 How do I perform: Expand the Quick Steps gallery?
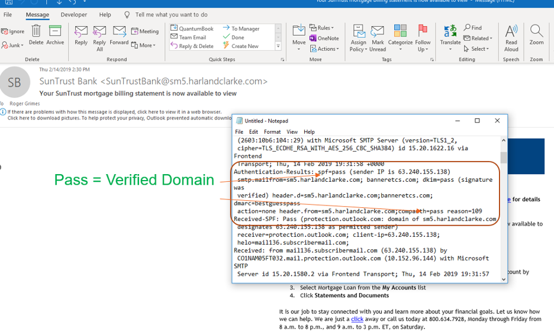point(278,46)
